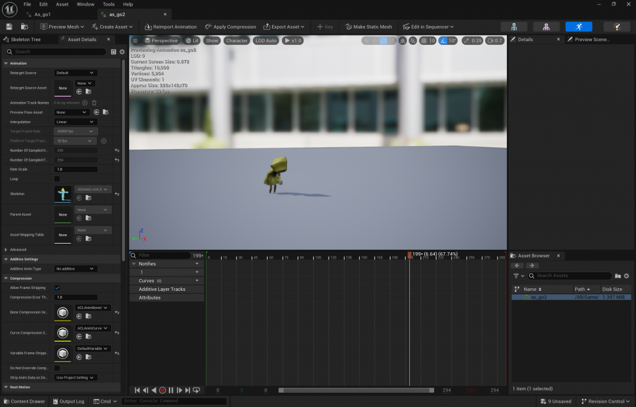Pause the animation playback
The width and height of the screenshot is (636, 407).
[171, 390]
